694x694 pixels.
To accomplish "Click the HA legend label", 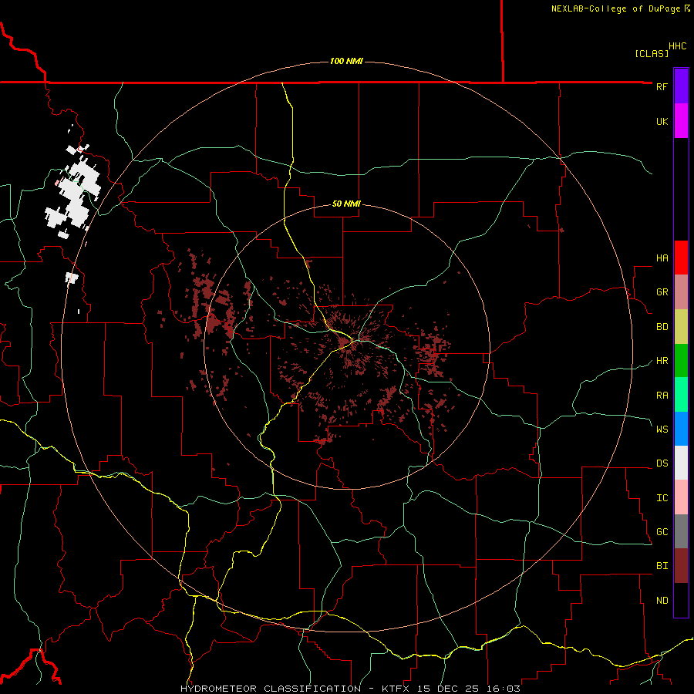I will 662,258.
